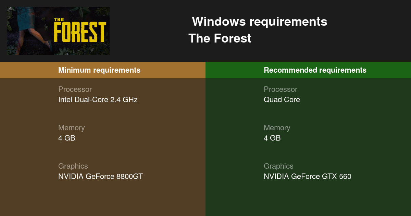The width and height of the screenshot is (411, 216).
Task: Click Graphics label in minimum column
Action: [x=73, y=166]
